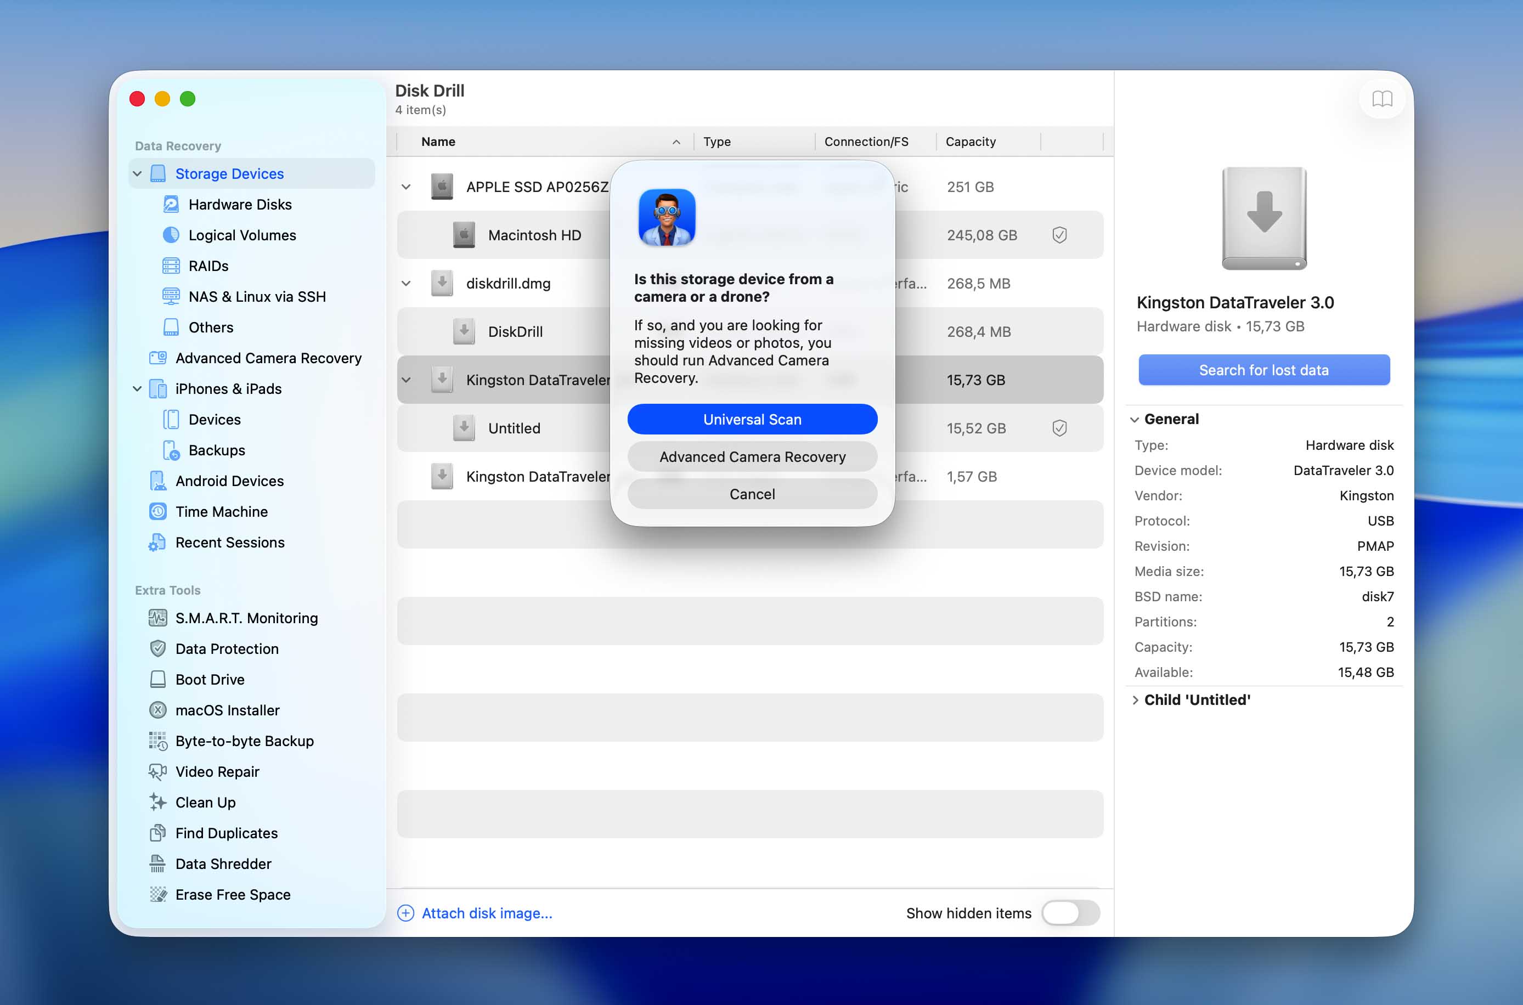Viewport: 1523px width, 1005px height.
Task: Open the help book icon
Action: pyautogui.click(x=1382, y=99)
